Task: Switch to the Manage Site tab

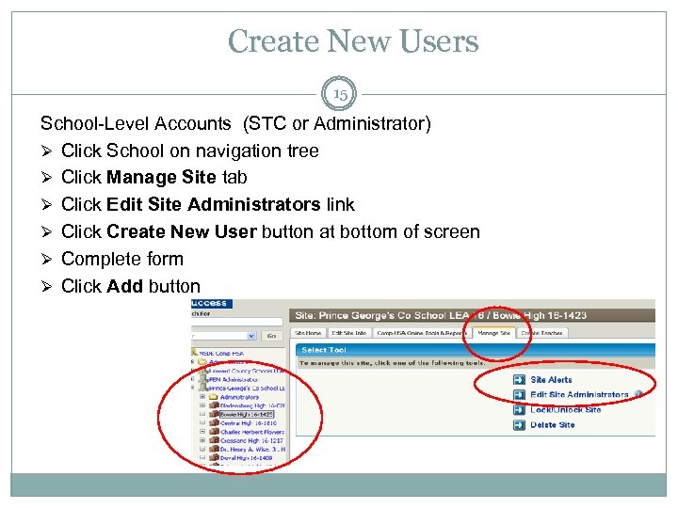Action: tap(493, 333)
